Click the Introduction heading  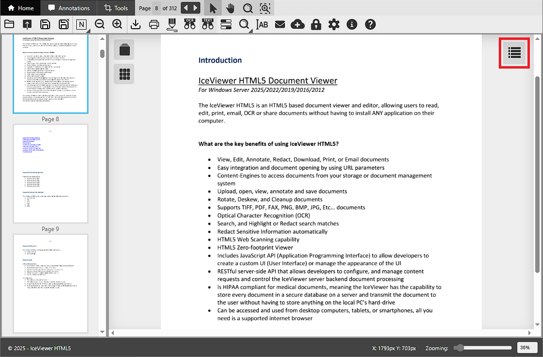coord(220,60)
